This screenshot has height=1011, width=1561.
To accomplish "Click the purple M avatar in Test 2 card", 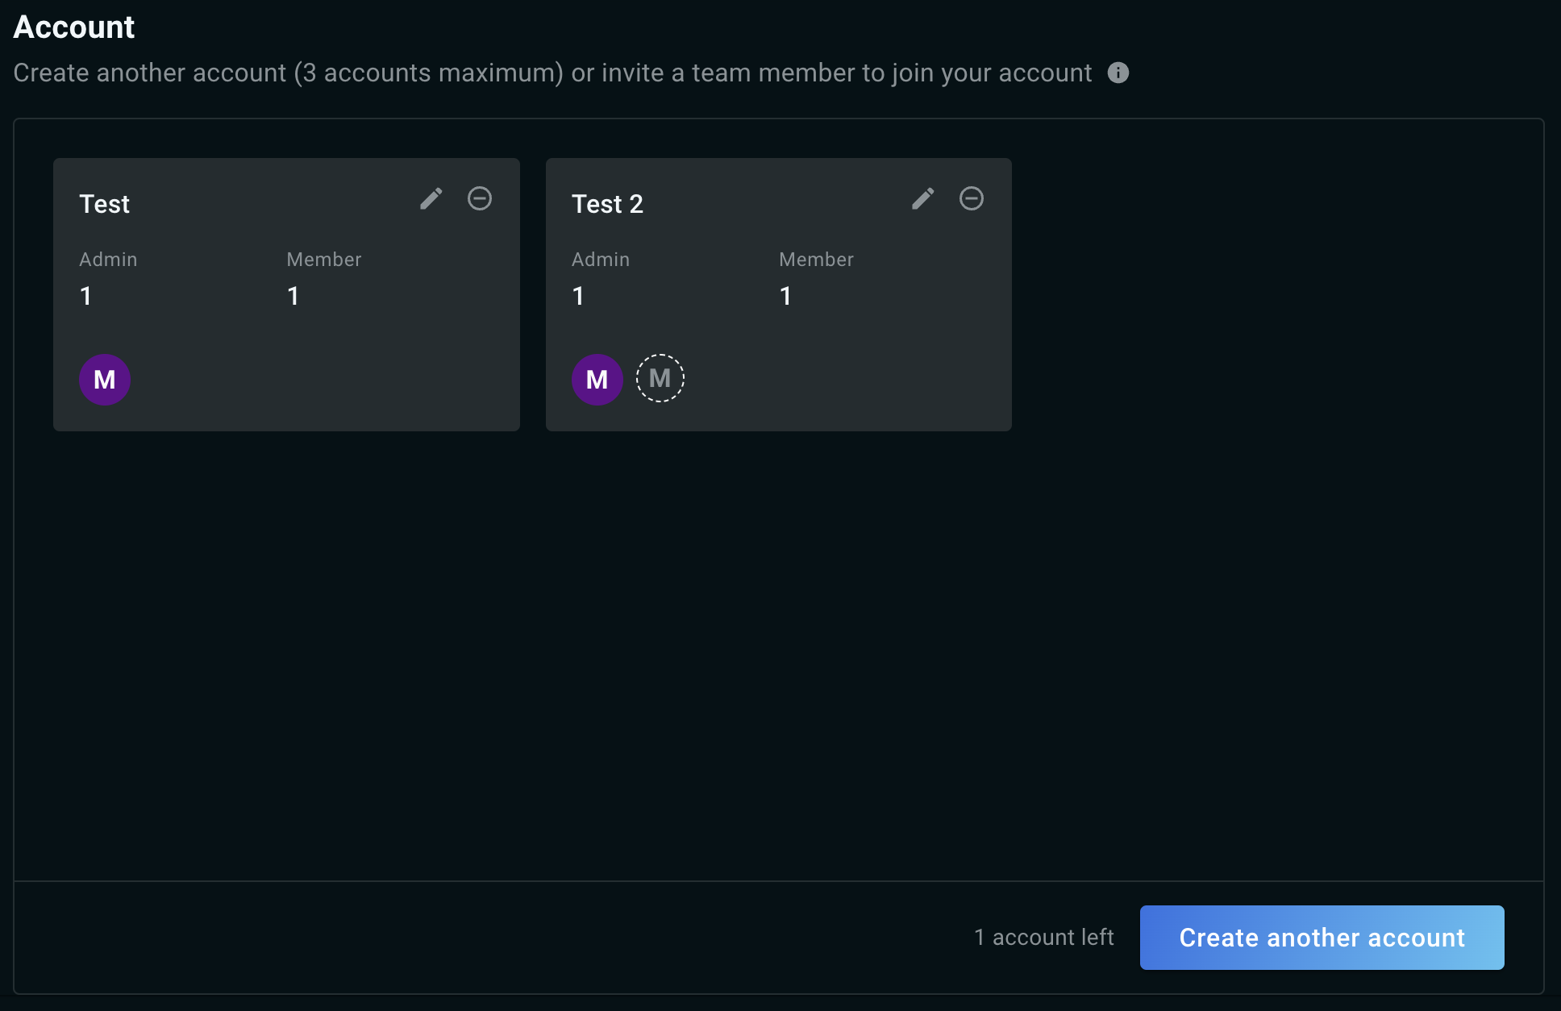I will pyautogui.click(x=597, y=380).
